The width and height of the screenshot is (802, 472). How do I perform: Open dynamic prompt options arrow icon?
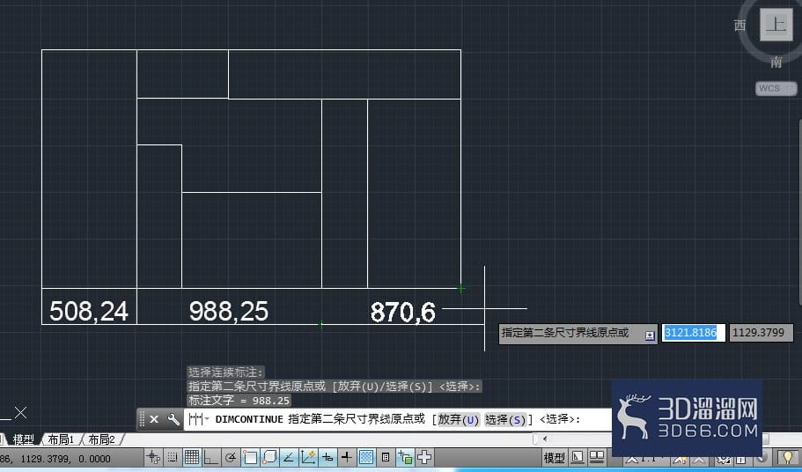650,336
